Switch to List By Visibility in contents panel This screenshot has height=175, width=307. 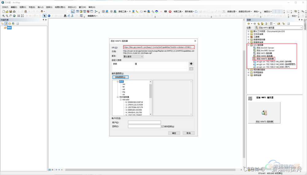point(10,24)
